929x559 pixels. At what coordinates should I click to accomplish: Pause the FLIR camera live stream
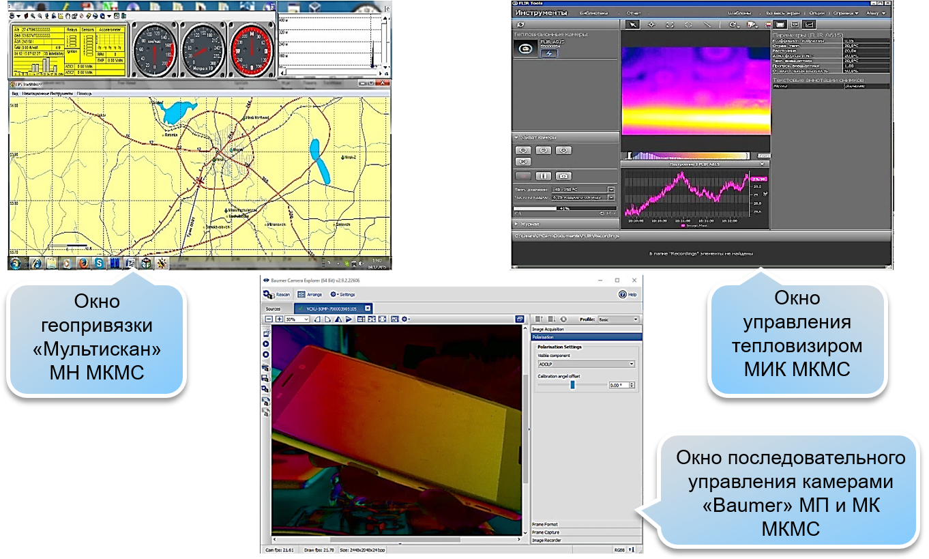click(x=543, y=176)
